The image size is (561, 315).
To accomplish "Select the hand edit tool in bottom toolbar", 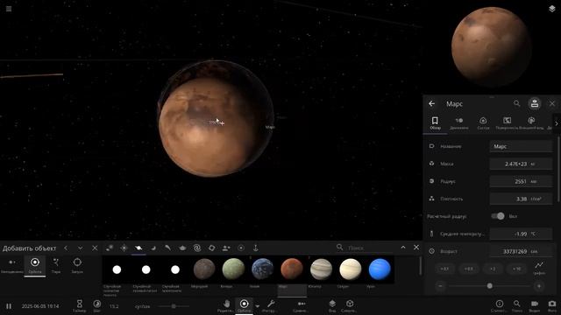I will [226, 305].
